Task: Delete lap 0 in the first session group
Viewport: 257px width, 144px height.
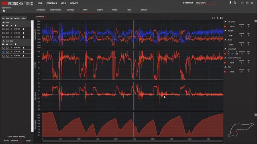Action: (x=23, y=29)
